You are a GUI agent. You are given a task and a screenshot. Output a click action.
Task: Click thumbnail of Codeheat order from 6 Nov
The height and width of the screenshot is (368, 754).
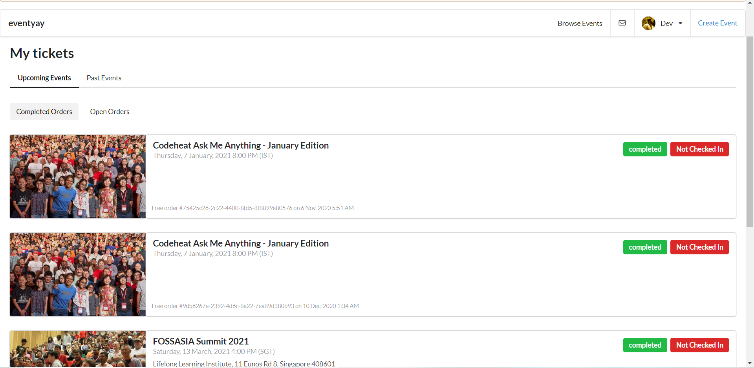pyautogui.click(x=78, y=176)
